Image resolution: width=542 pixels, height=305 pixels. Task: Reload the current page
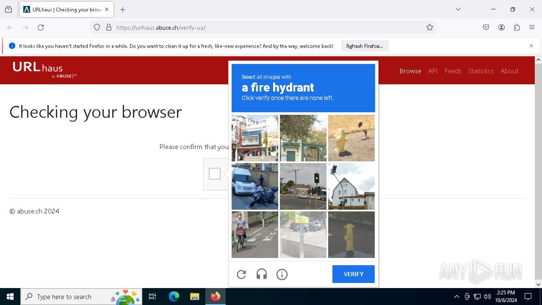pos(41,28)
